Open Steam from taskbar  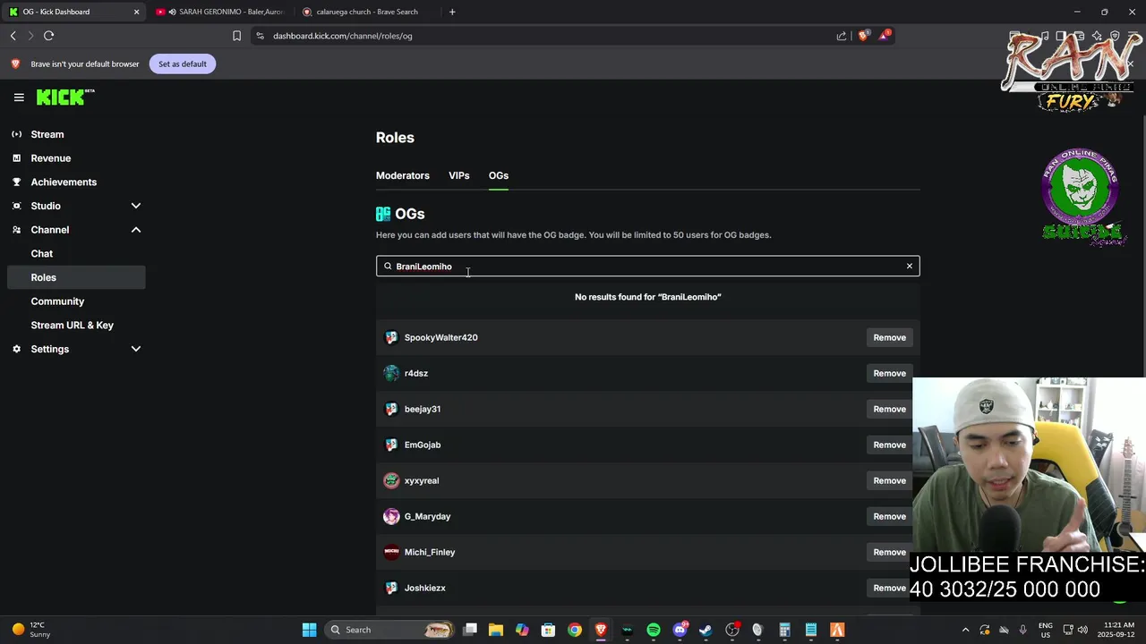click(706, 630)
